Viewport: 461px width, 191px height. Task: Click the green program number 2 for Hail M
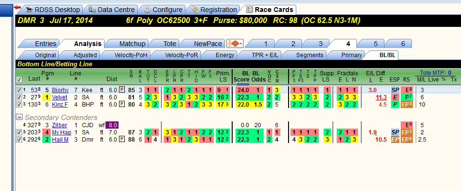point(46,140)
